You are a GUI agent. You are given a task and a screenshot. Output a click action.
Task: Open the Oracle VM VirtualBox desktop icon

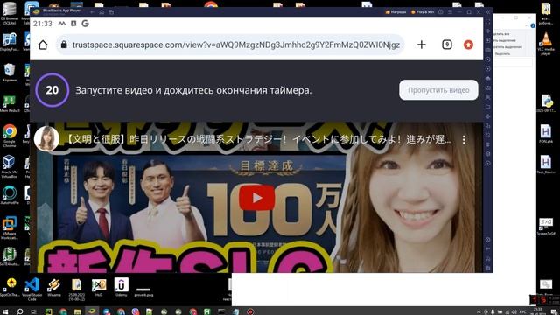pos(10,166)
